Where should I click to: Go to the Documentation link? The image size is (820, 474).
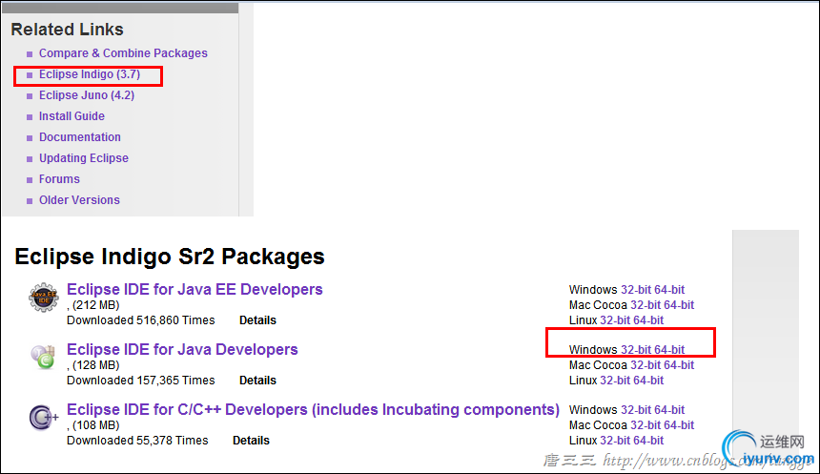coord(80,137)
